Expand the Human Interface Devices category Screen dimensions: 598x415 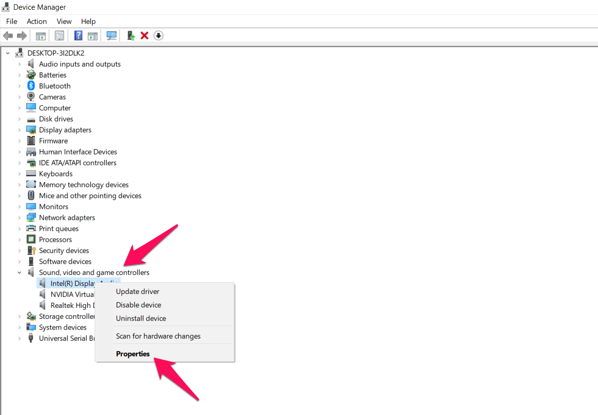[x=20, y=152]
